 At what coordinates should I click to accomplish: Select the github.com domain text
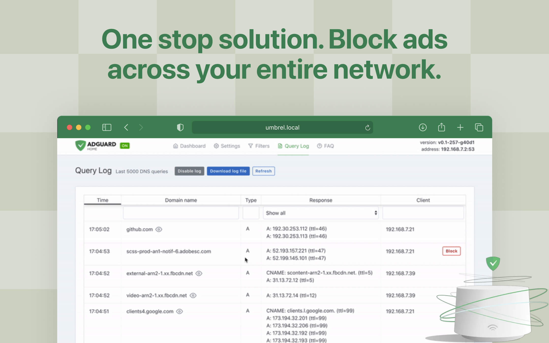(140, 229)
